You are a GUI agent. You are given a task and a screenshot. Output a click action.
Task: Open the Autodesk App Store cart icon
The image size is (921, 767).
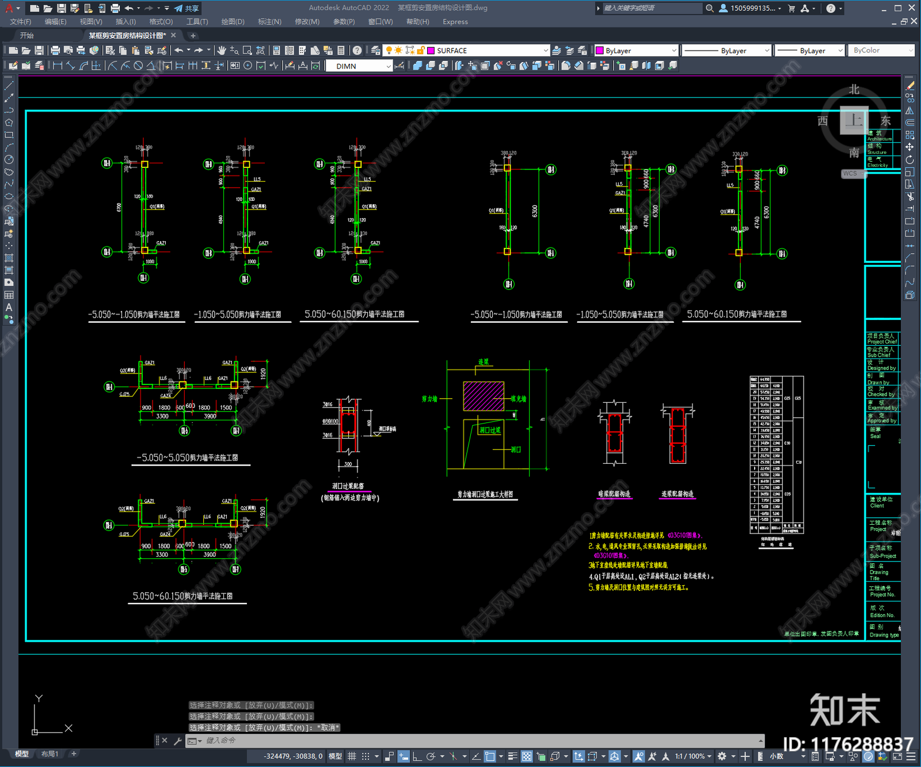tap(791, 8)
